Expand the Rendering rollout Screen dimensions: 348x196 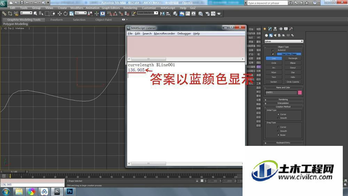tap(283, 100)
